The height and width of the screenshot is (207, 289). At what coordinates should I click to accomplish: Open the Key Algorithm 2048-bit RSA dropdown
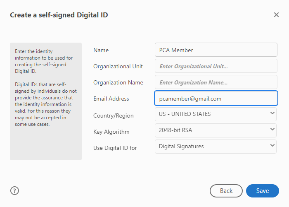tap(216, 130)
